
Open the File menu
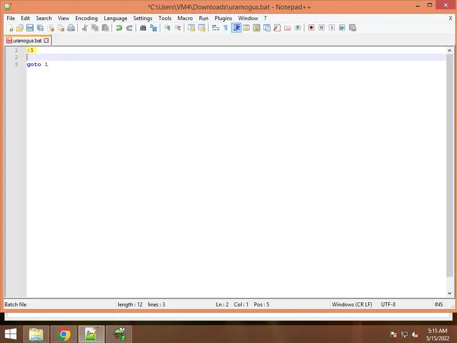(11, 18)
